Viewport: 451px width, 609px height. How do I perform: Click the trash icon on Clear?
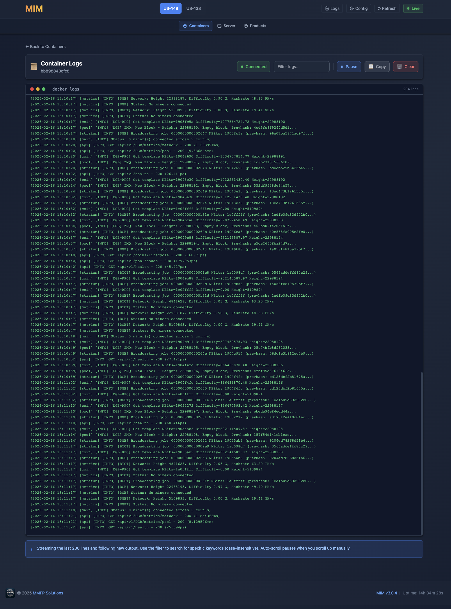tap(399, 66)
